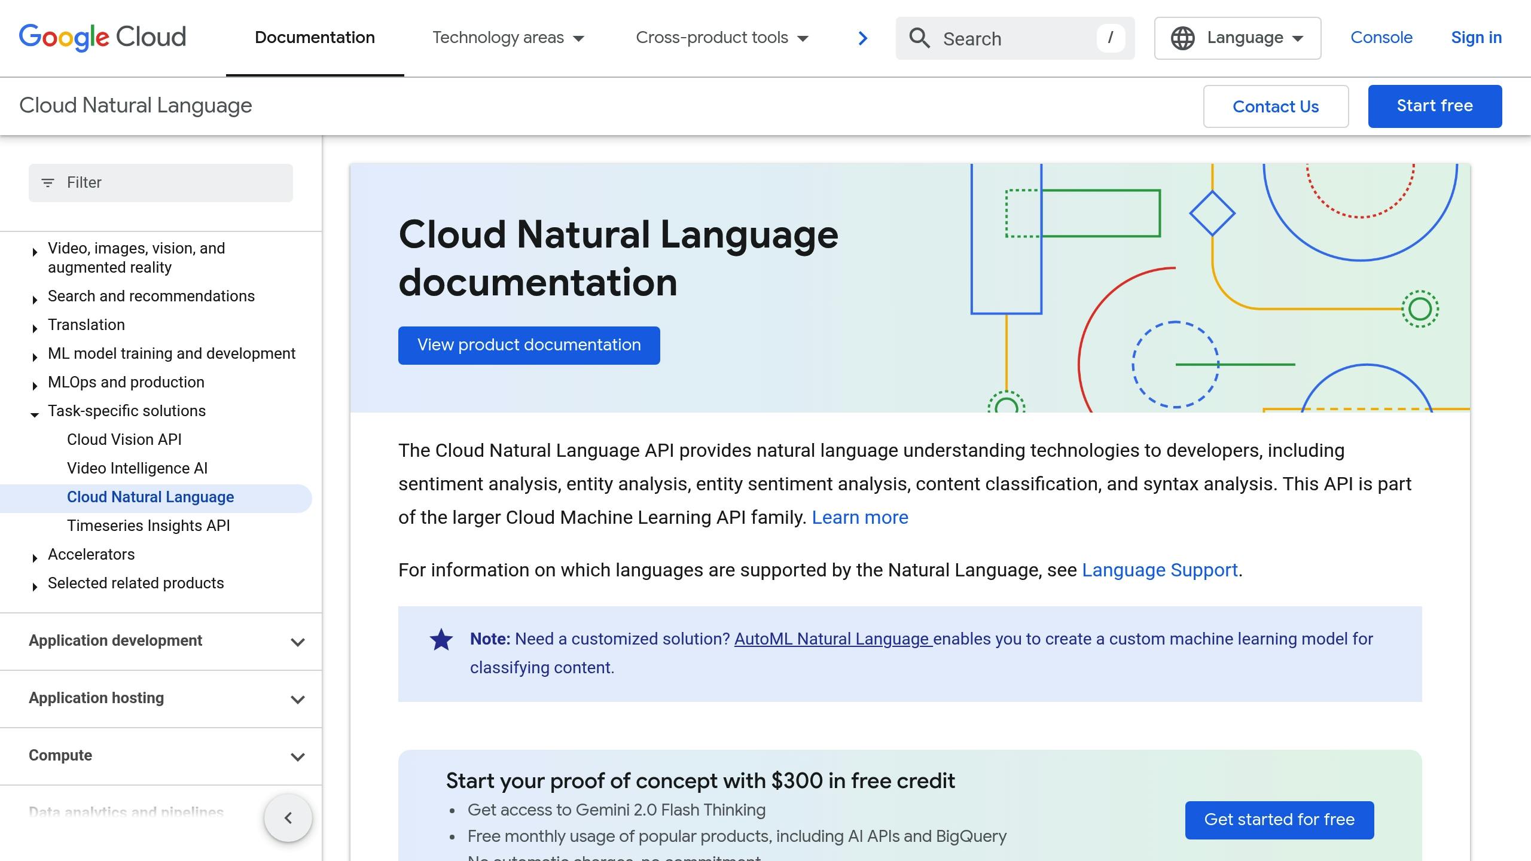
Task: Open Cloud Vision API page
Action: (x=124, y=439)
